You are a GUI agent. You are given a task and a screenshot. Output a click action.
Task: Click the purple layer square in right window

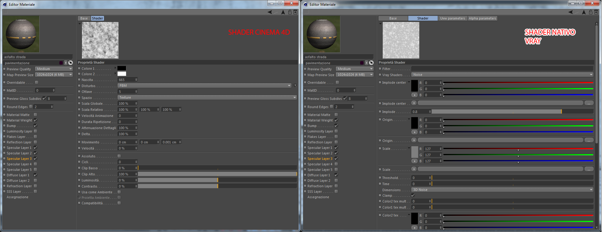point(362,63)
